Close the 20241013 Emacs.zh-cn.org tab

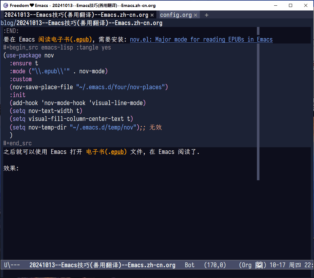(152, 15)
